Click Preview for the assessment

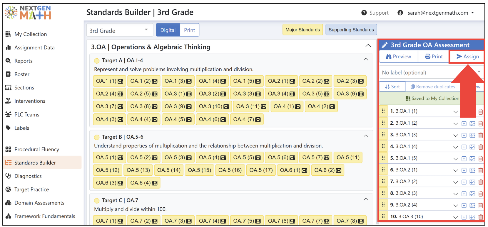pyautogui.click(x=399, y=56)
